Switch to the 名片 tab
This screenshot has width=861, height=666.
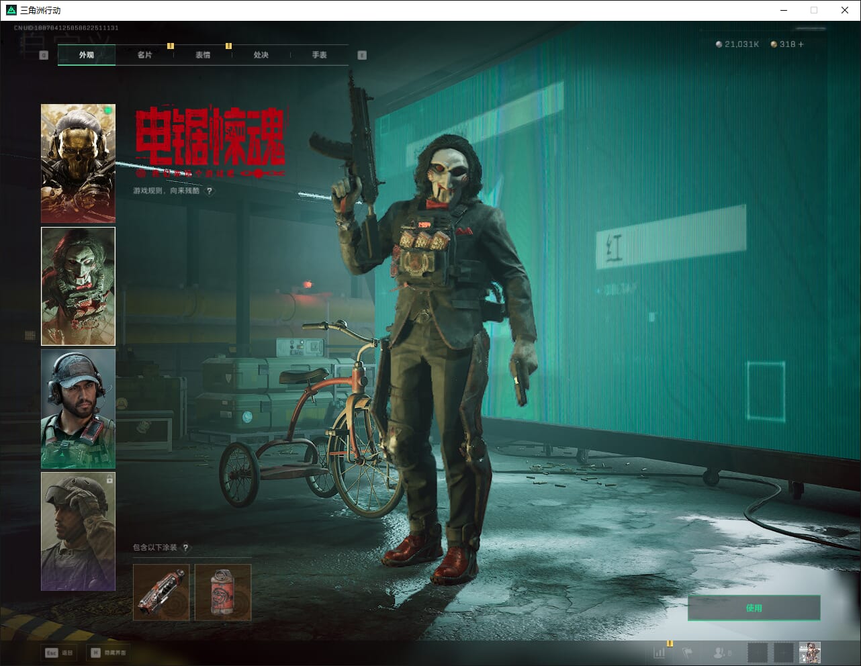tap(144, 55)
